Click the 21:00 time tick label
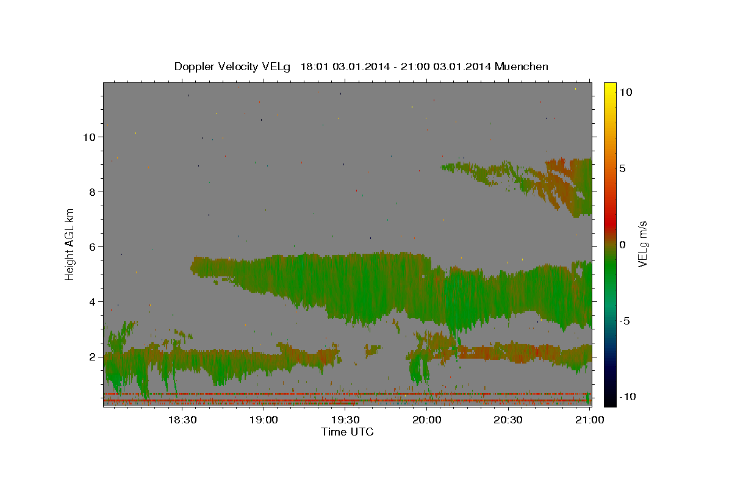This screenshot has height=488, width=732. click(x=589, y=420)
